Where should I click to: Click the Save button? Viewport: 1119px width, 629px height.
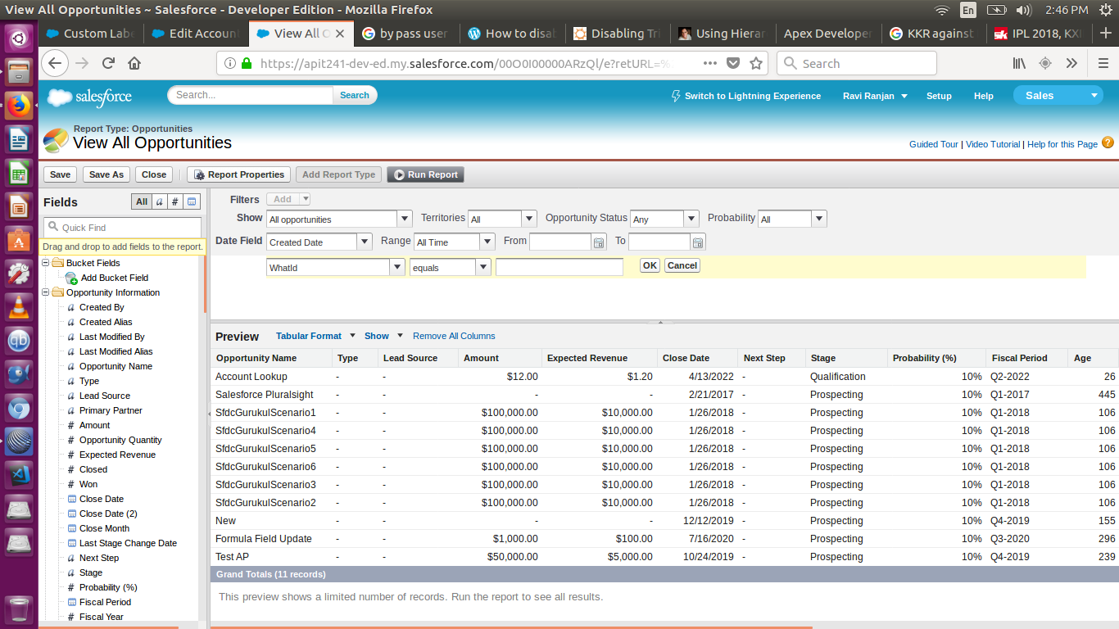[x=60, y=174]
